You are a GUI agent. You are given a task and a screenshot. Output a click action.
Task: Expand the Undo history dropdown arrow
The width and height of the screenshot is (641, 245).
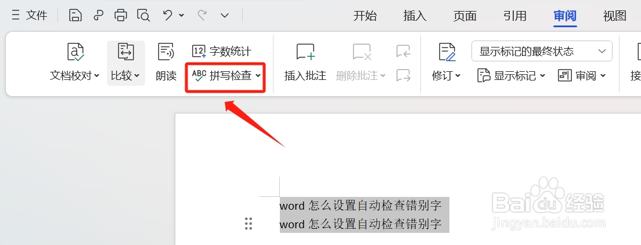(182, 16)
